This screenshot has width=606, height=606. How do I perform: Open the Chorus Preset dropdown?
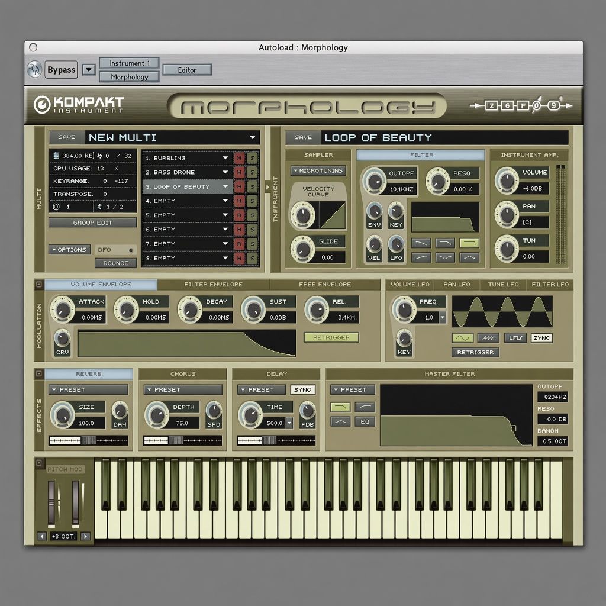click(183, 389)
